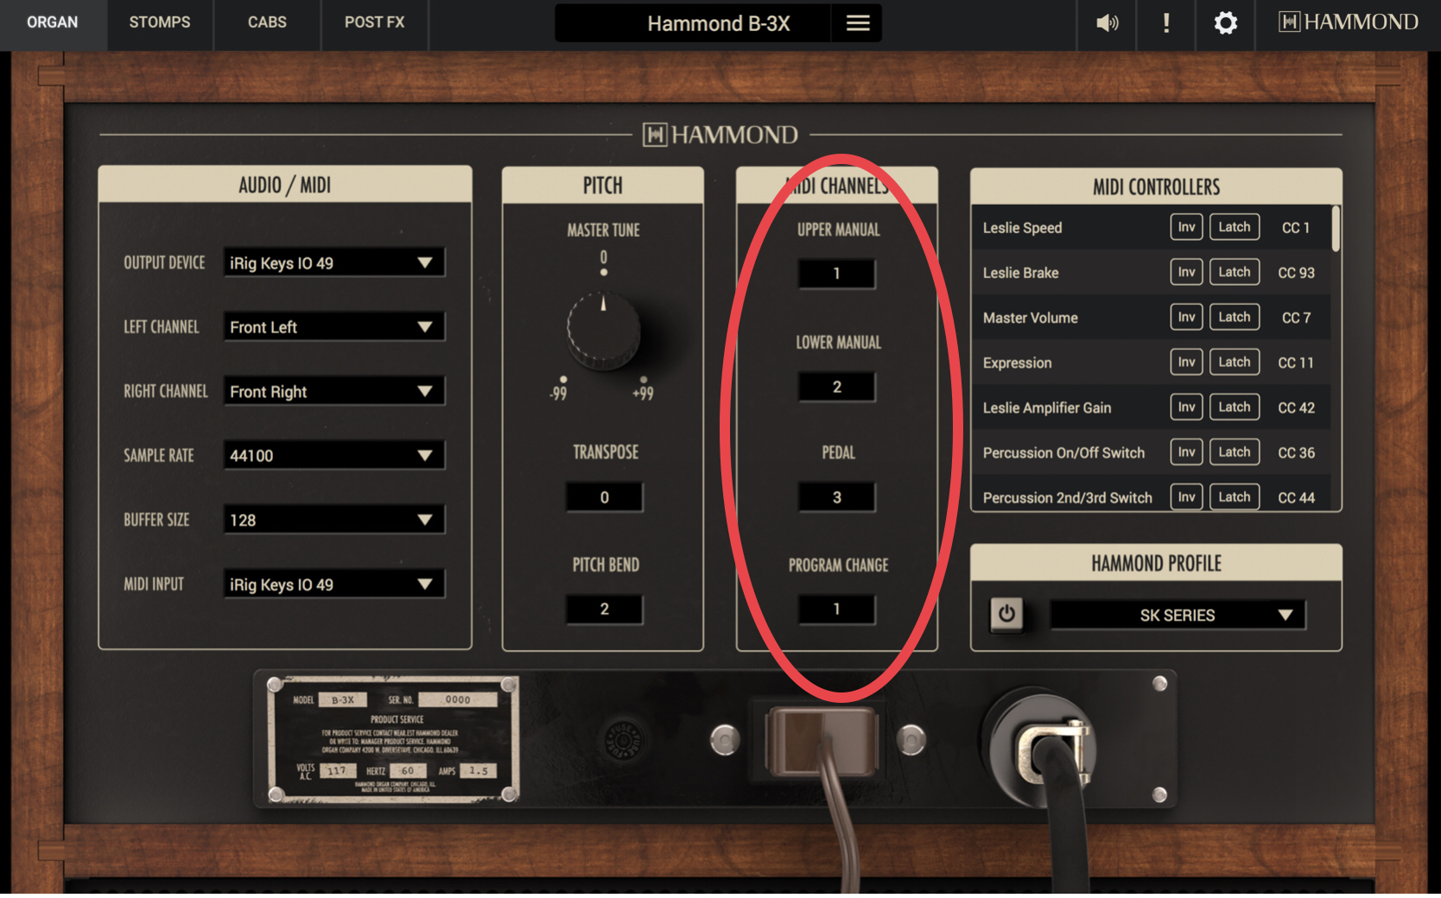This screenshot has height=898, width=1441.
Task: Switch to the ORGAN tab
Action: [x=53, y=22]
